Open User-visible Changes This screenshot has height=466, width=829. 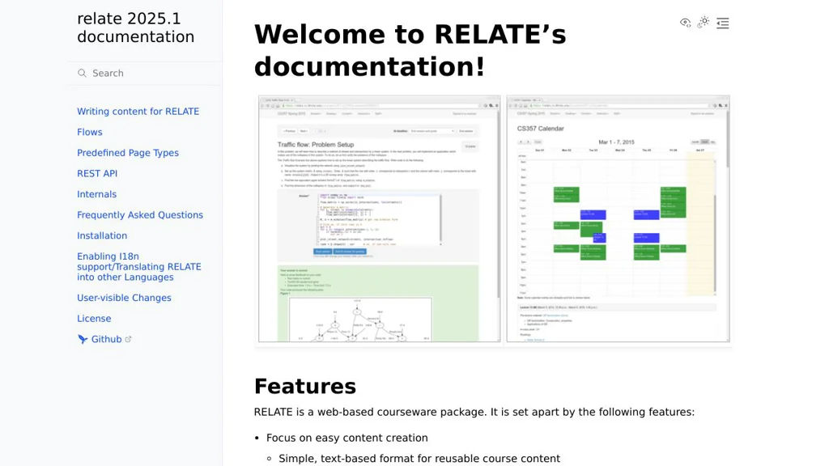(x=124, y=298)
